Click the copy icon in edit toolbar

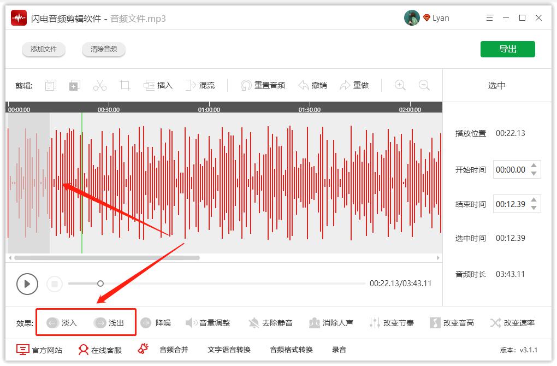[75, 85]
